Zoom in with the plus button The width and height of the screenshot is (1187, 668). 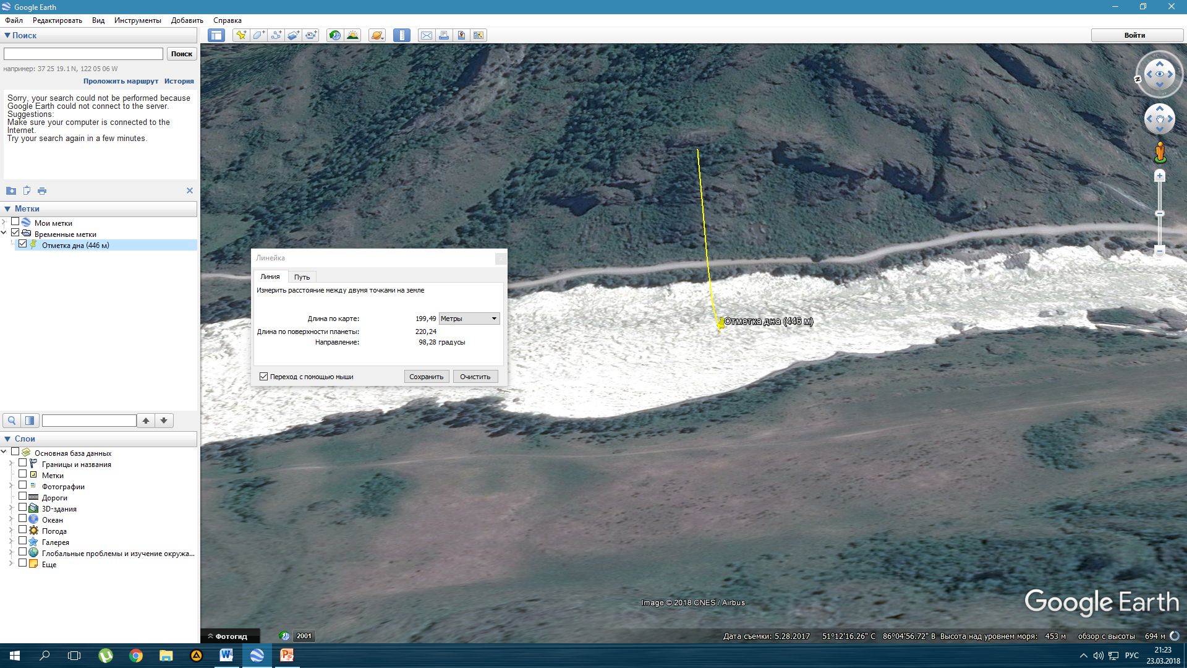tap(1160, 176)
